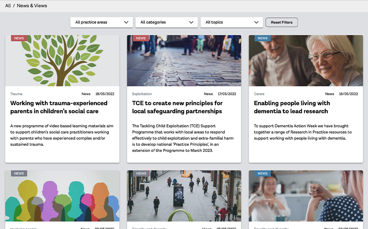Select the Exploitation topic tag
Image resolution: width=368 pixels, height=229 pixels.
142,94
